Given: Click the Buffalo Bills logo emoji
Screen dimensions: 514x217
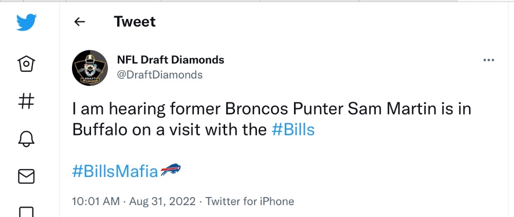Looking at the screenshot, I should 171,170.
